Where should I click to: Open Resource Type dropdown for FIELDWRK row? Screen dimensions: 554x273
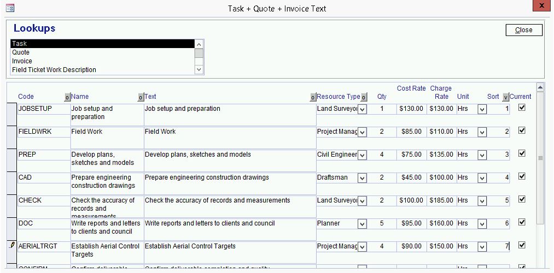(x=362, y=132)
